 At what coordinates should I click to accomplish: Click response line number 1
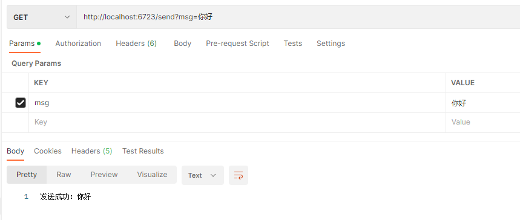point(26,197)
